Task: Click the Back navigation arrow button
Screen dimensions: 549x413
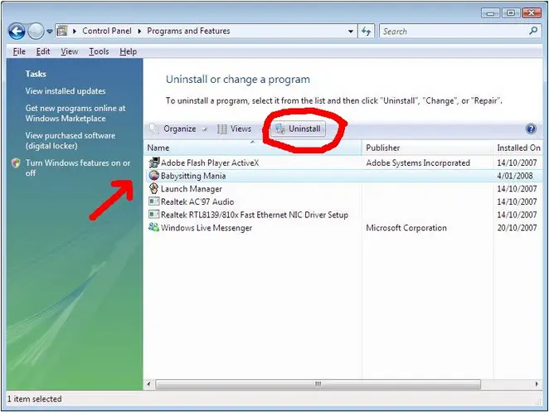Action: click(x=17, y=32)
